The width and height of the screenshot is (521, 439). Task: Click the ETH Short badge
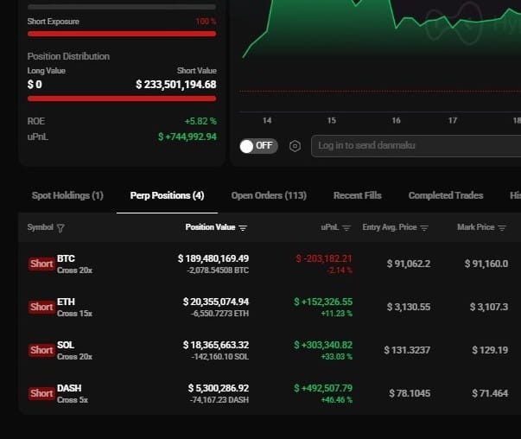[x=41, y=307]
